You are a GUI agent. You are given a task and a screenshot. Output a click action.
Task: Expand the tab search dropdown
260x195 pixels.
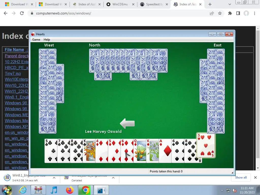pos(230,4)
